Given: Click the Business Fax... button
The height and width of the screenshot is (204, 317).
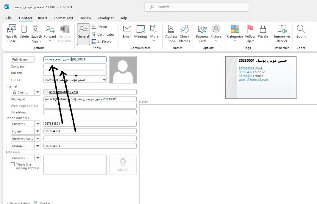Looking at the screenshot, I should tap(23, 139).
